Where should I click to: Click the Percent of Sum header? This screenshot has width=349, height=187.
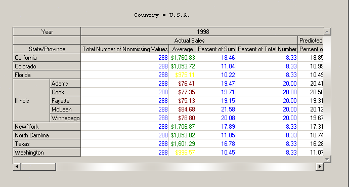pyautogui.click(x=216, y=49)
